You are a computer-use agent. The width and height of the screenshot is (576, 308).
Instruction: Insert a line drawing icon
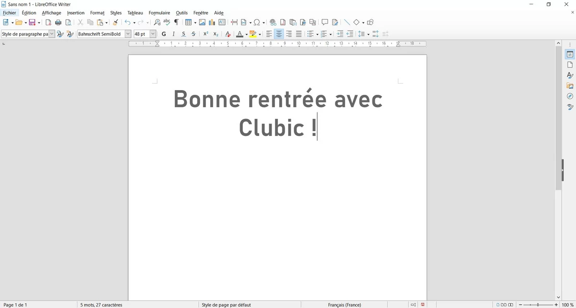347,23
